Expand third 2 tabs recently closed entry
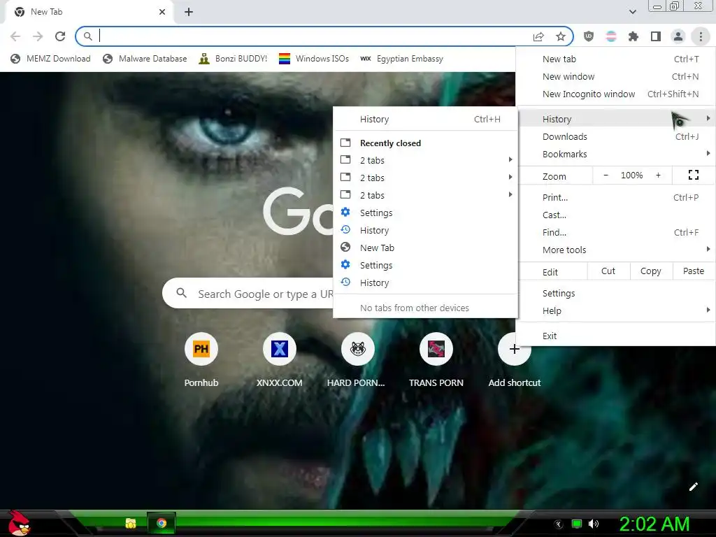This screenshot has height=537, width=716. (426, 195)
